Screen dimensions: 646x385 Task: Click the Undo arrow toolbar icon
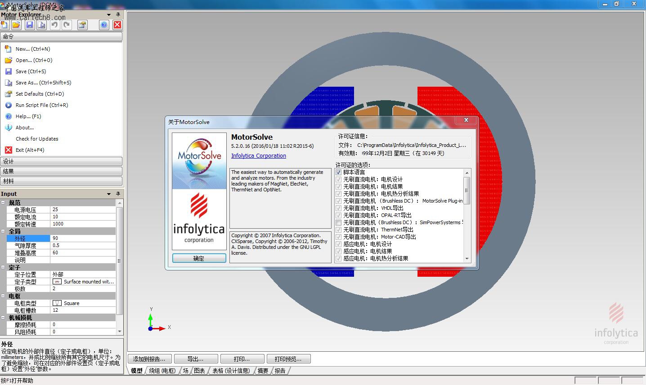click(54, 25)
